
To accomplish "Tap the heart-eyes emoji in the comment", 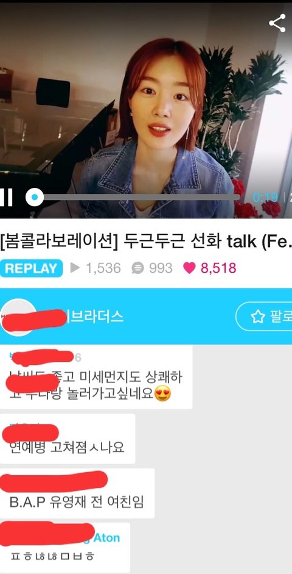I will [163, 394].
